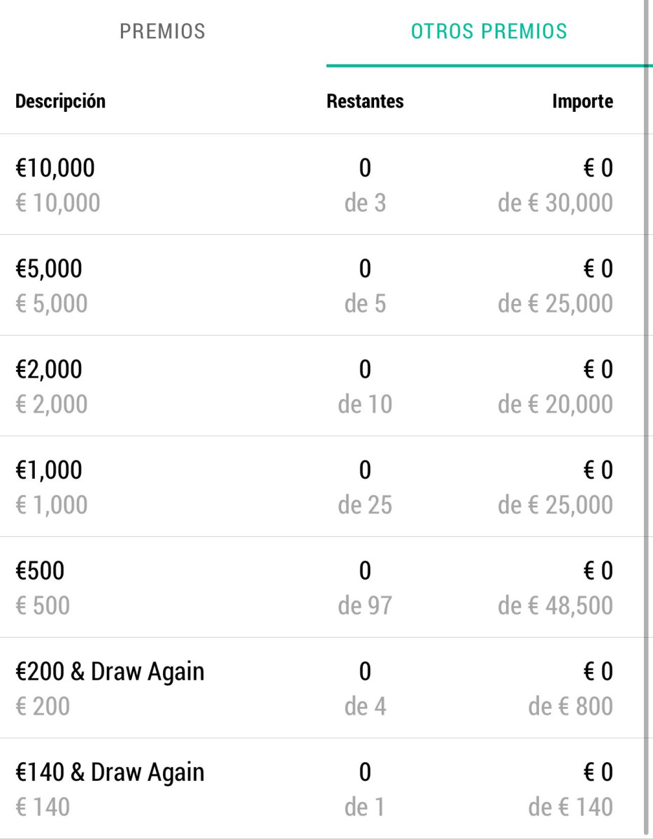Open the €2,000 prize entry
The image size is (653, 839).
pos(322,386)
